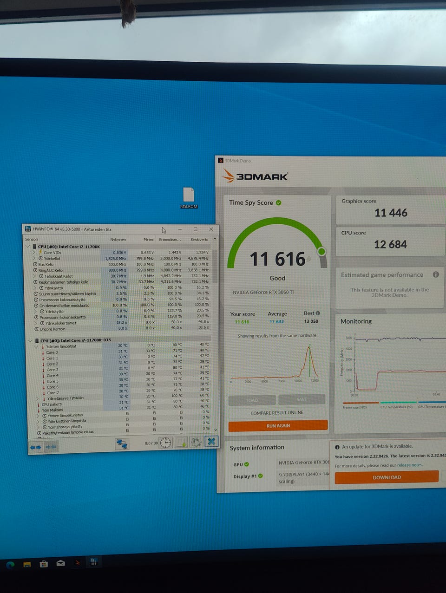Click the green knob on the score gauge
This screenshot has width=446, height=593.
click(321, 251)
